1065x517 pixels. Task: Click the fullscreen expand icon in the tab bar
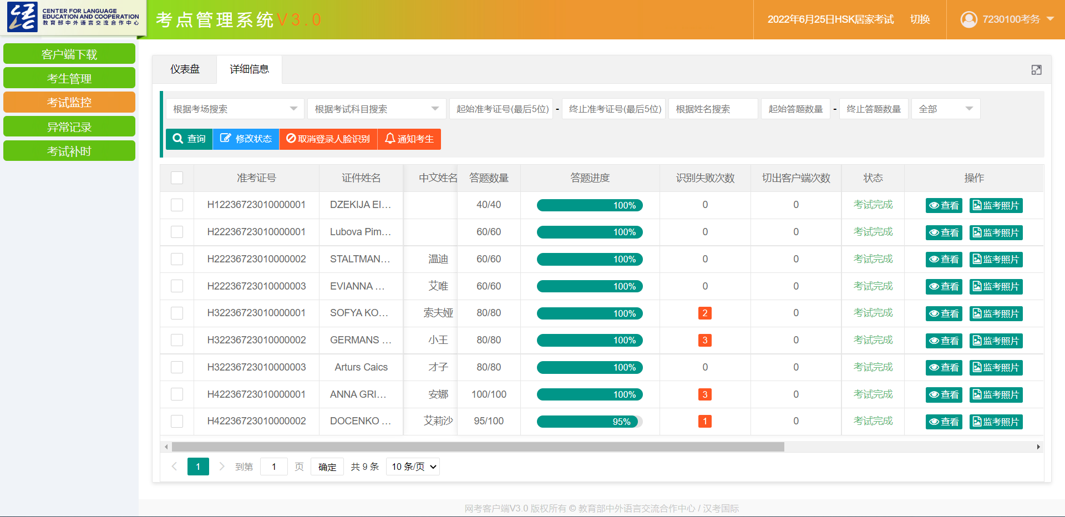[1036, 70]
